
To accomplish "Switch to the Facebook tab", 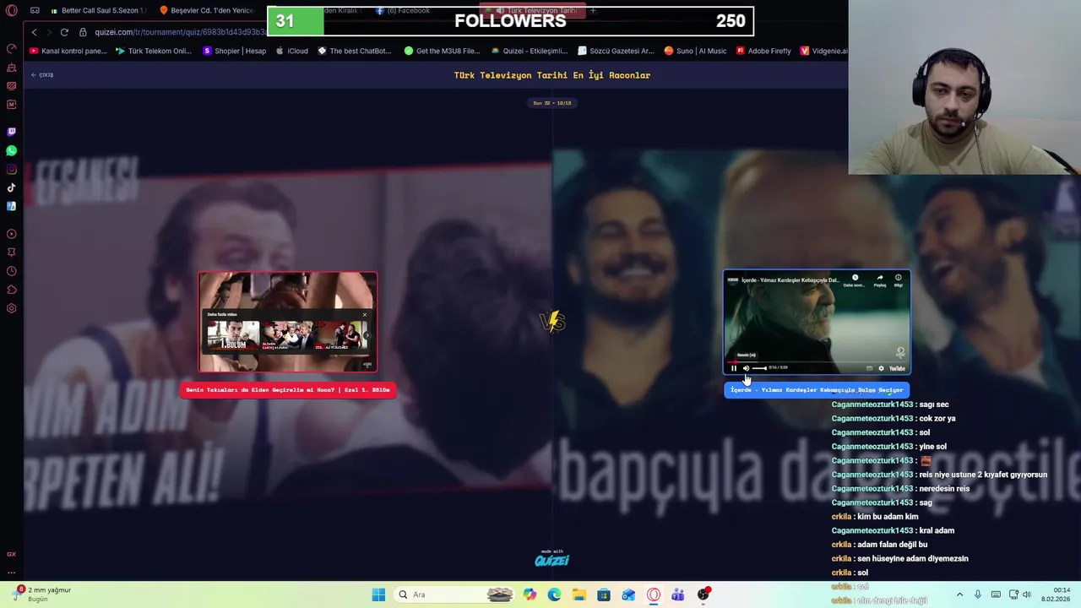I will 404,11.
